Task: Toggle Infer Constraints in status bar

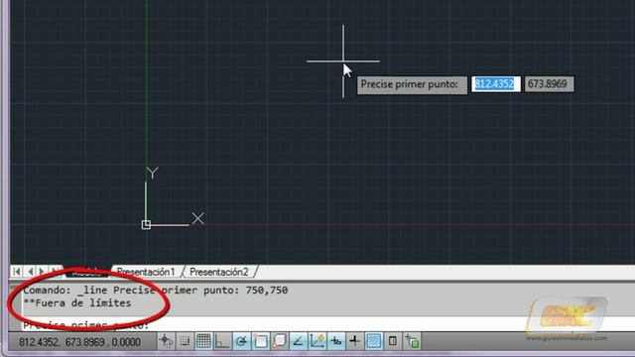Action: (166, 341)
